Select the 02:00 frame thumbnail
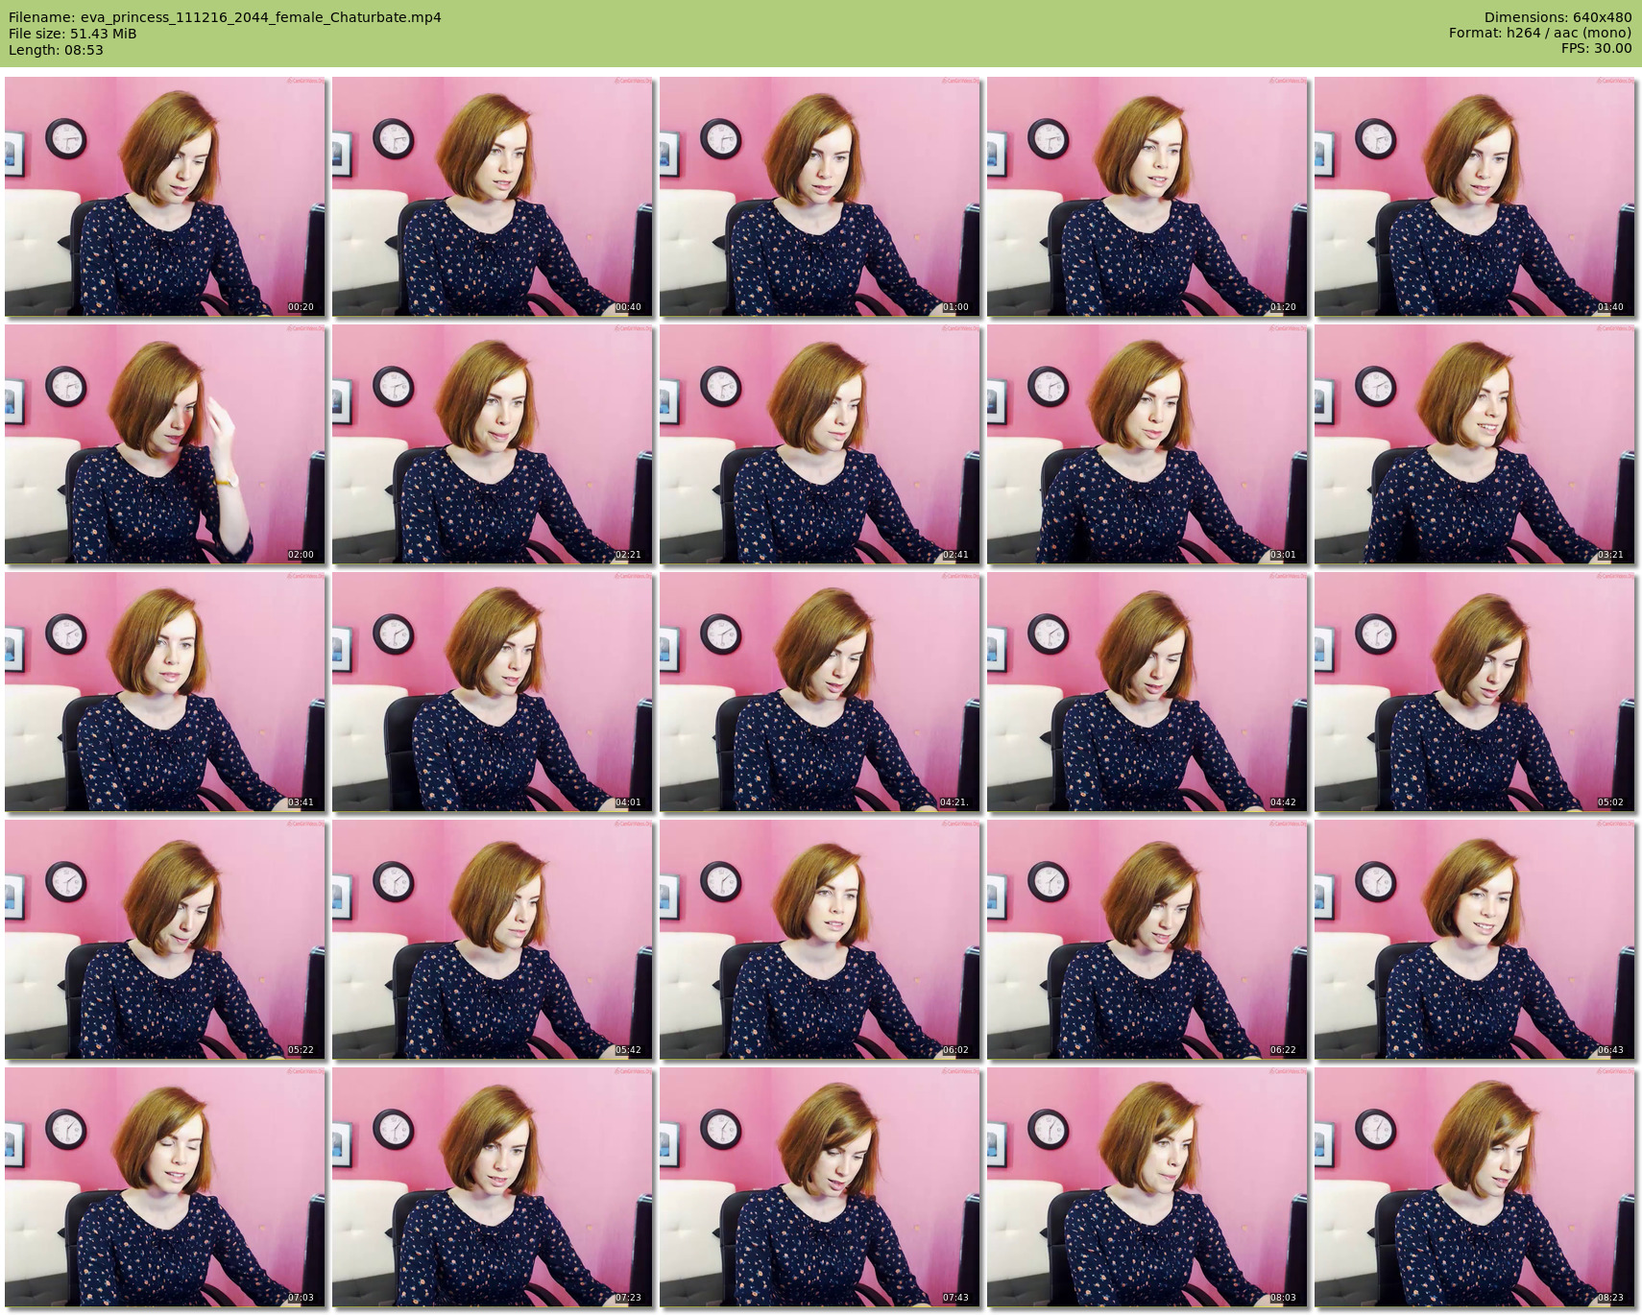Viewport: 1642px width, 1315px height. pos(165,444)
